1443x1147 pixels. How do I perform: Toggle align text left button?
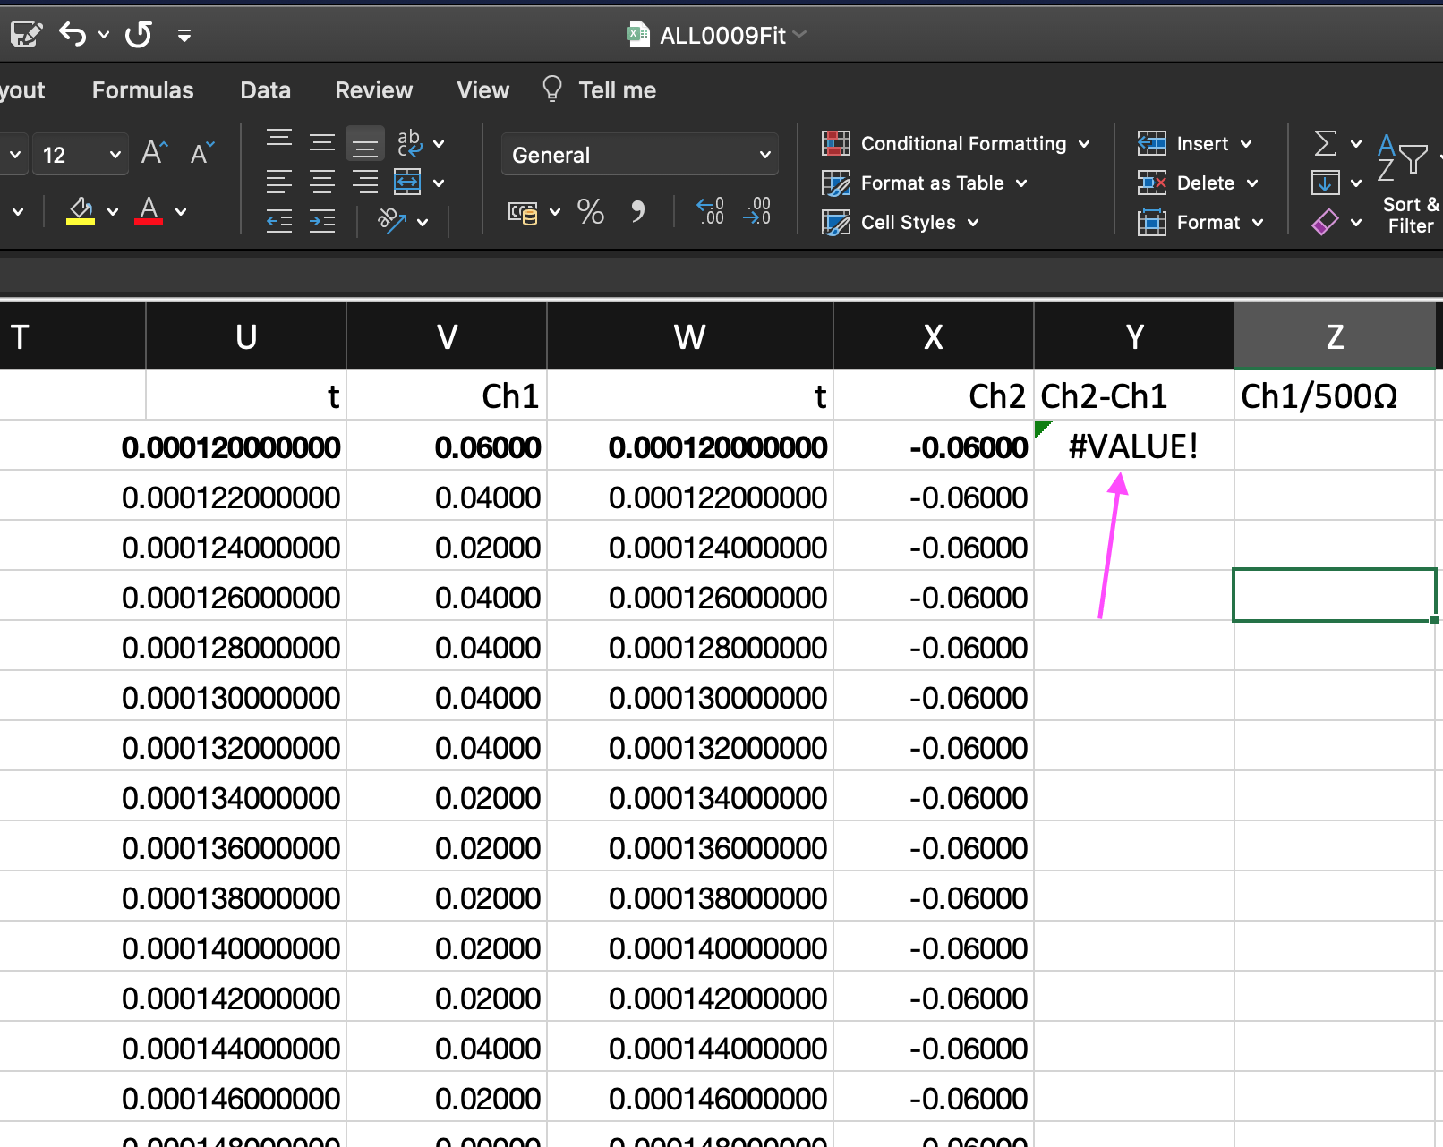pyautogui.click(x=279, y=183)
